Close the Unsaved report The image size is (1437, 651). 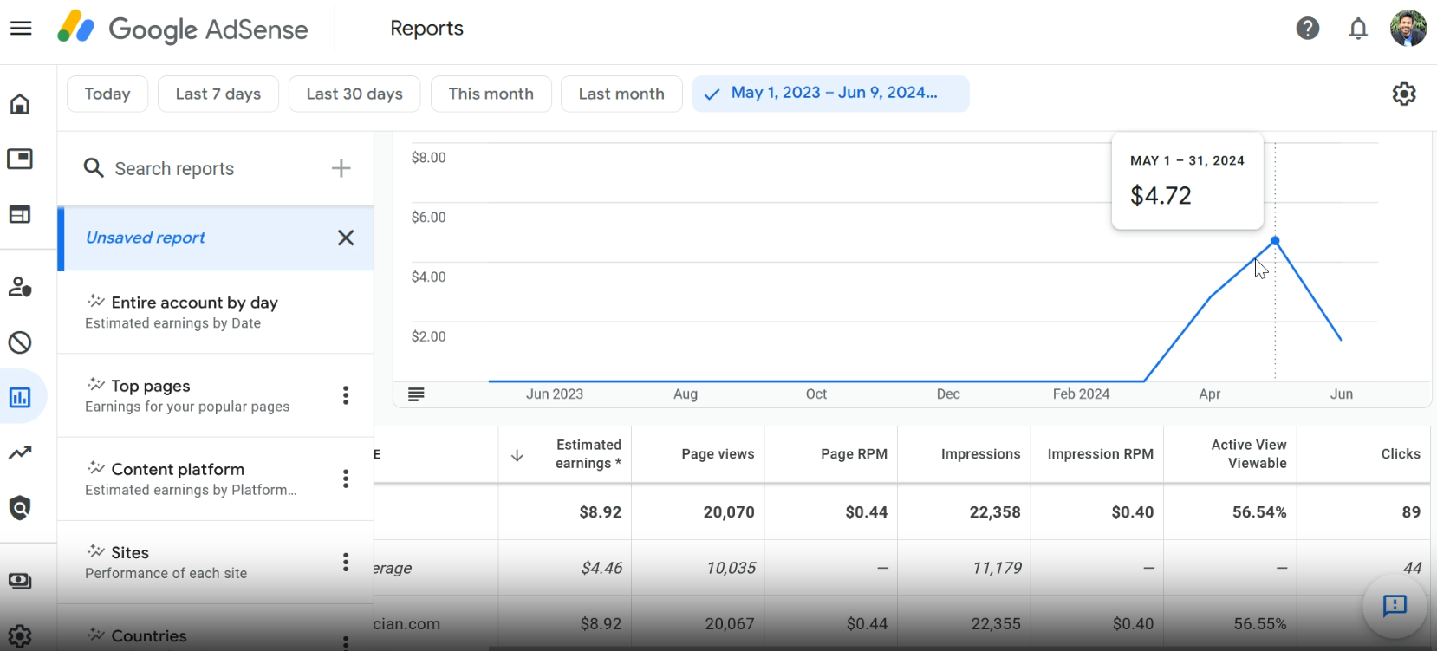(x=346, y=238)
